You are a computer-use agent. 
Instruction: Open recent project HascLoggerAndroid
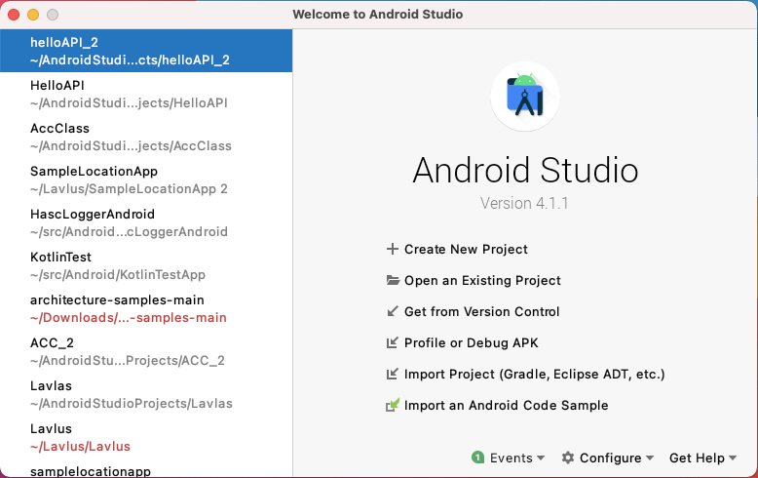click(x=146, y=222)
